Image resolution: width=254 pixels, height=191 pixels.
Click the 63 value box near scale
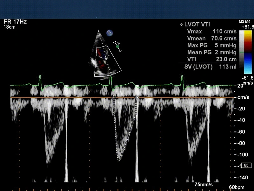pyautogui.click(x=246, y=165)
